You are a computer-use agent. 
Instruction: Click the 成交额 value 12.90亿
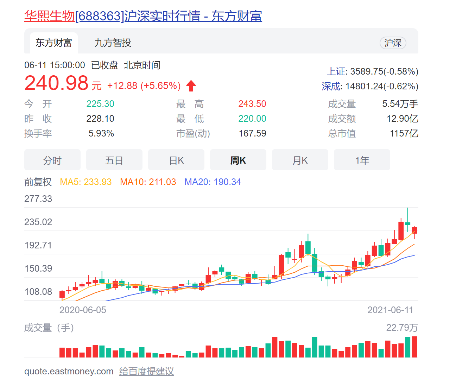[x=403, y=119]
